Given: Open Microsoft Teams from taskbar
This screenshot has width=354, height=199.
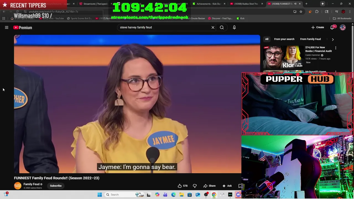Looking at the screenshot, I should click(165, 195).
